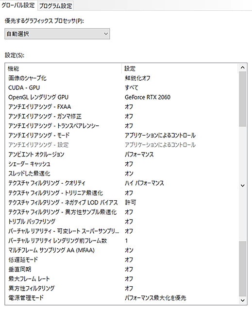Click the アンビエント オクルージョン パフォーマンス value
252x311 pixels.
[139, 155]
